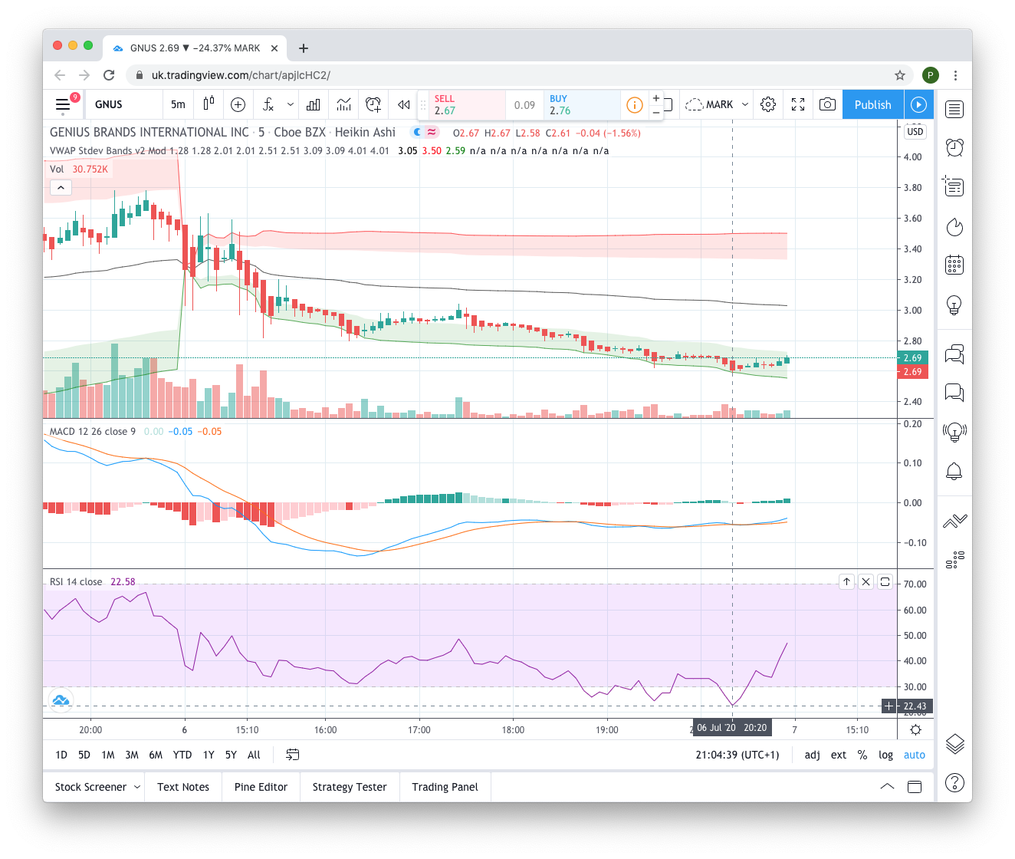Viewport: 1015px width, 859px height.
Task: Open the candle chart style selector
Action: [209, 104]
